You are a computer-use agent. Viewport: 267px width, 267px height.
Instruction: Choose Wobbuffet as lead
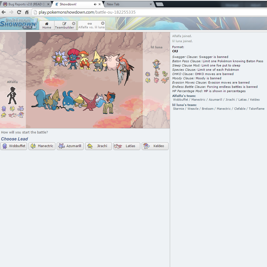point(14,146)
